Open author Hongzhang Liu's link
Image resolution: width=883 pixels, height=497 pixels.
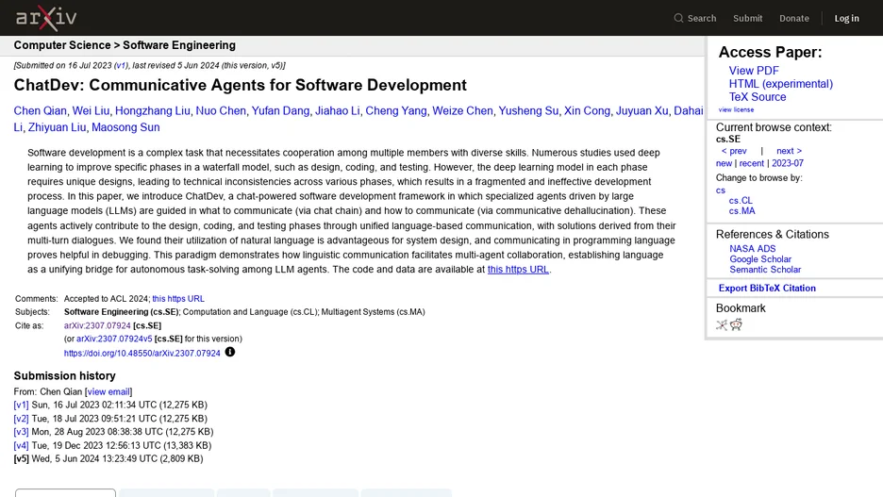pyautogui.click(x=153, y=111)
